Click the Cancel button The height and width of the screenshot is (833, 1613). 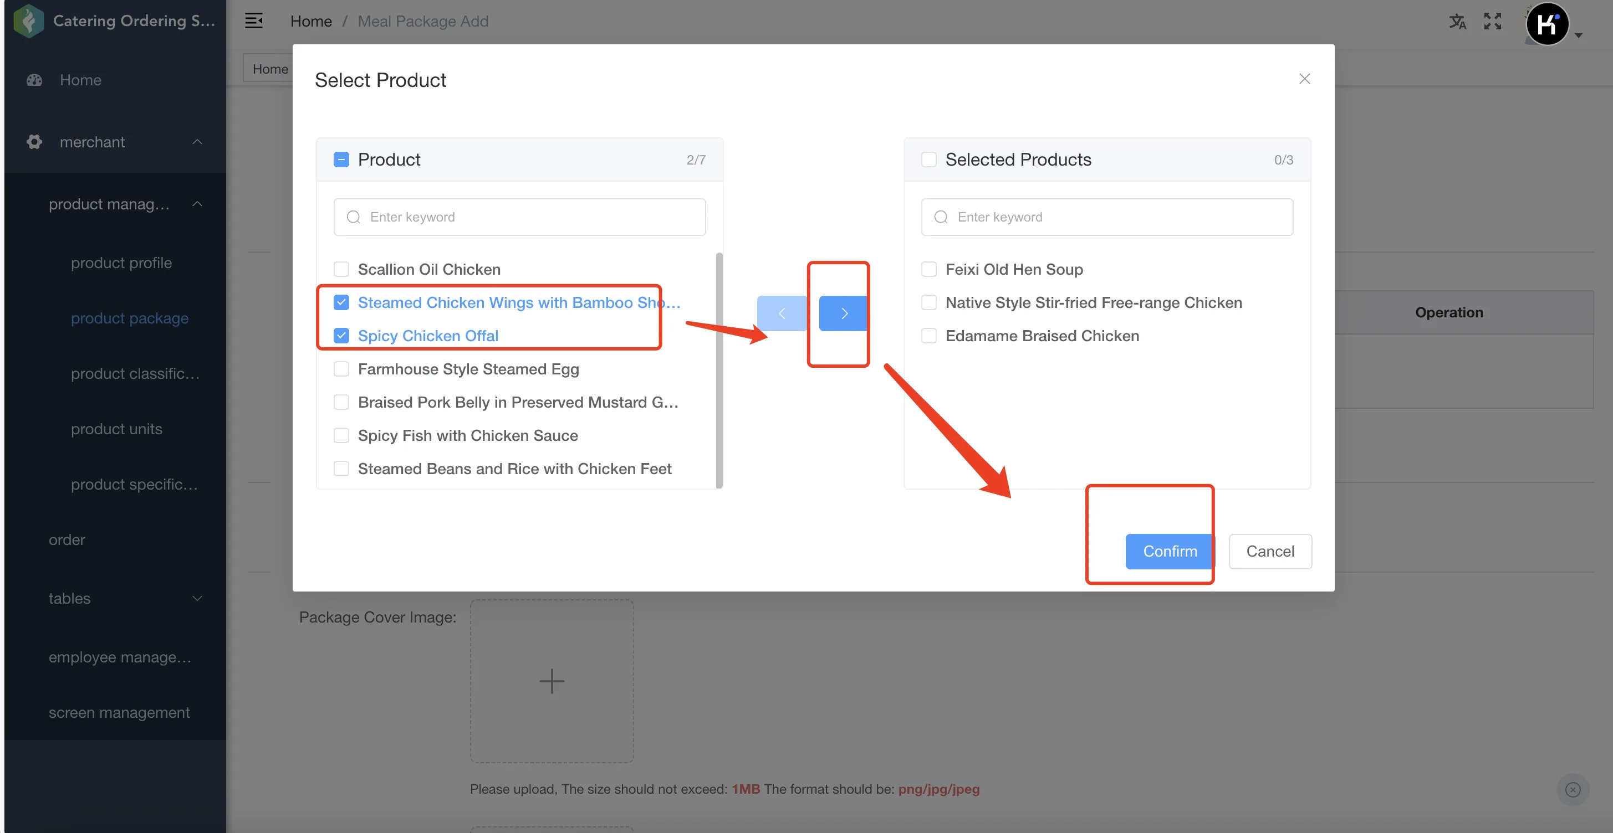click(1270, 552)
